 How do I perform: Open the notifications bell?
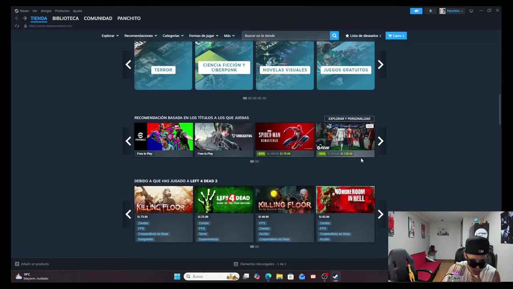[430, 11]
